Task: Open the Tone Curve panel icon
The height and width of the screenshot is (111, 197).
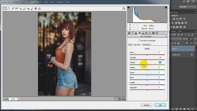Action: 132,33
